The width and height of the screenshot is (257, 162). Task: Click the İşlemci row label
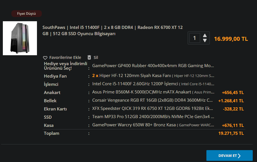[x=51, y=84]
